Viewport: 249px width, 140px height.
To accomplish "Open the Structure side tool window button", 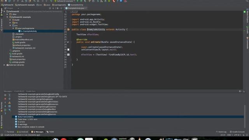I will [2, 24].
